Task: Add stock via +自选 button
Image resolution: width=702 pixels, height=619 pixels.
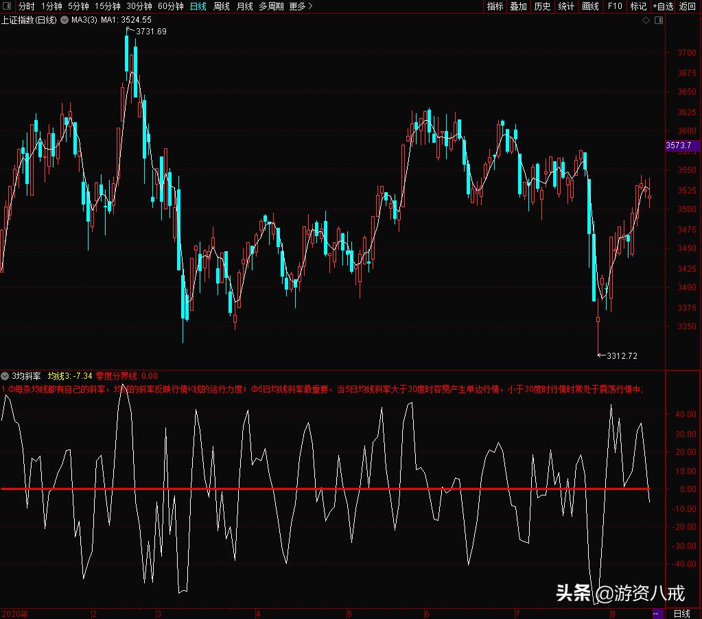Action: click(x=663, y=6)
